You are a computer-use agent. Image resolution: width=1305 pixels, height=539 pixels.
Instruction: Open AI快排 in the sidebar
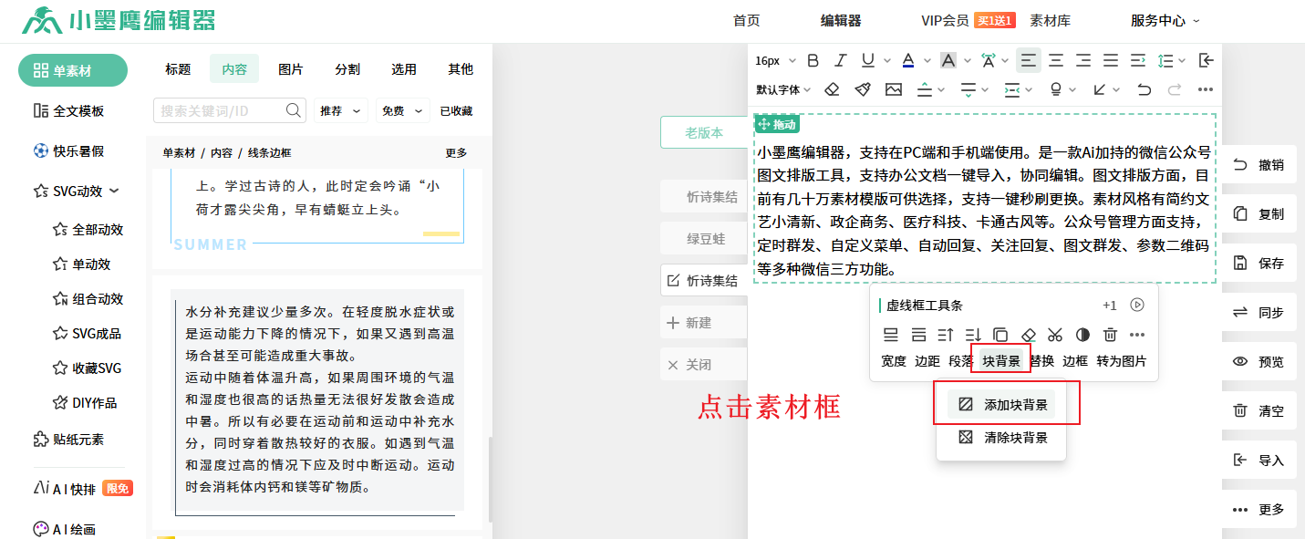coord(82,489)
